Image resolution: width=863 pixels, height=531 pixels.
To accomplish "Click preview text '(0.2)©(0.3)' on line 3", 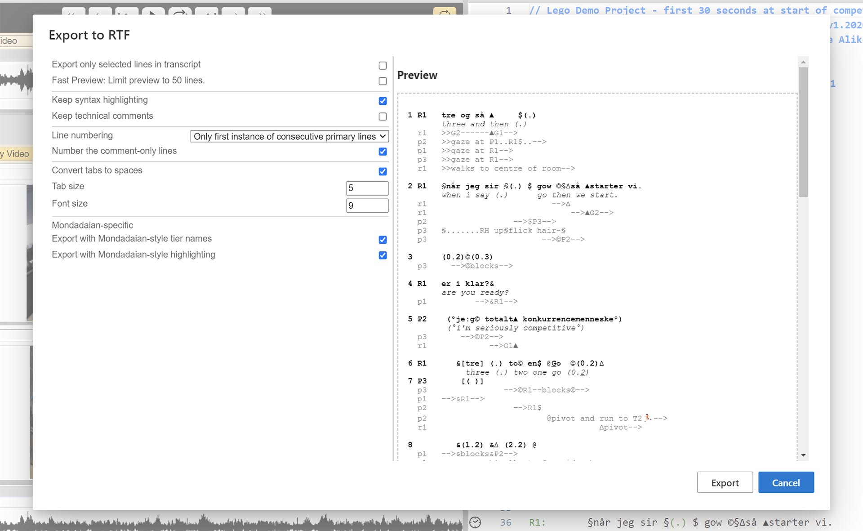I will pyautogui.click(x=468, y=257).
